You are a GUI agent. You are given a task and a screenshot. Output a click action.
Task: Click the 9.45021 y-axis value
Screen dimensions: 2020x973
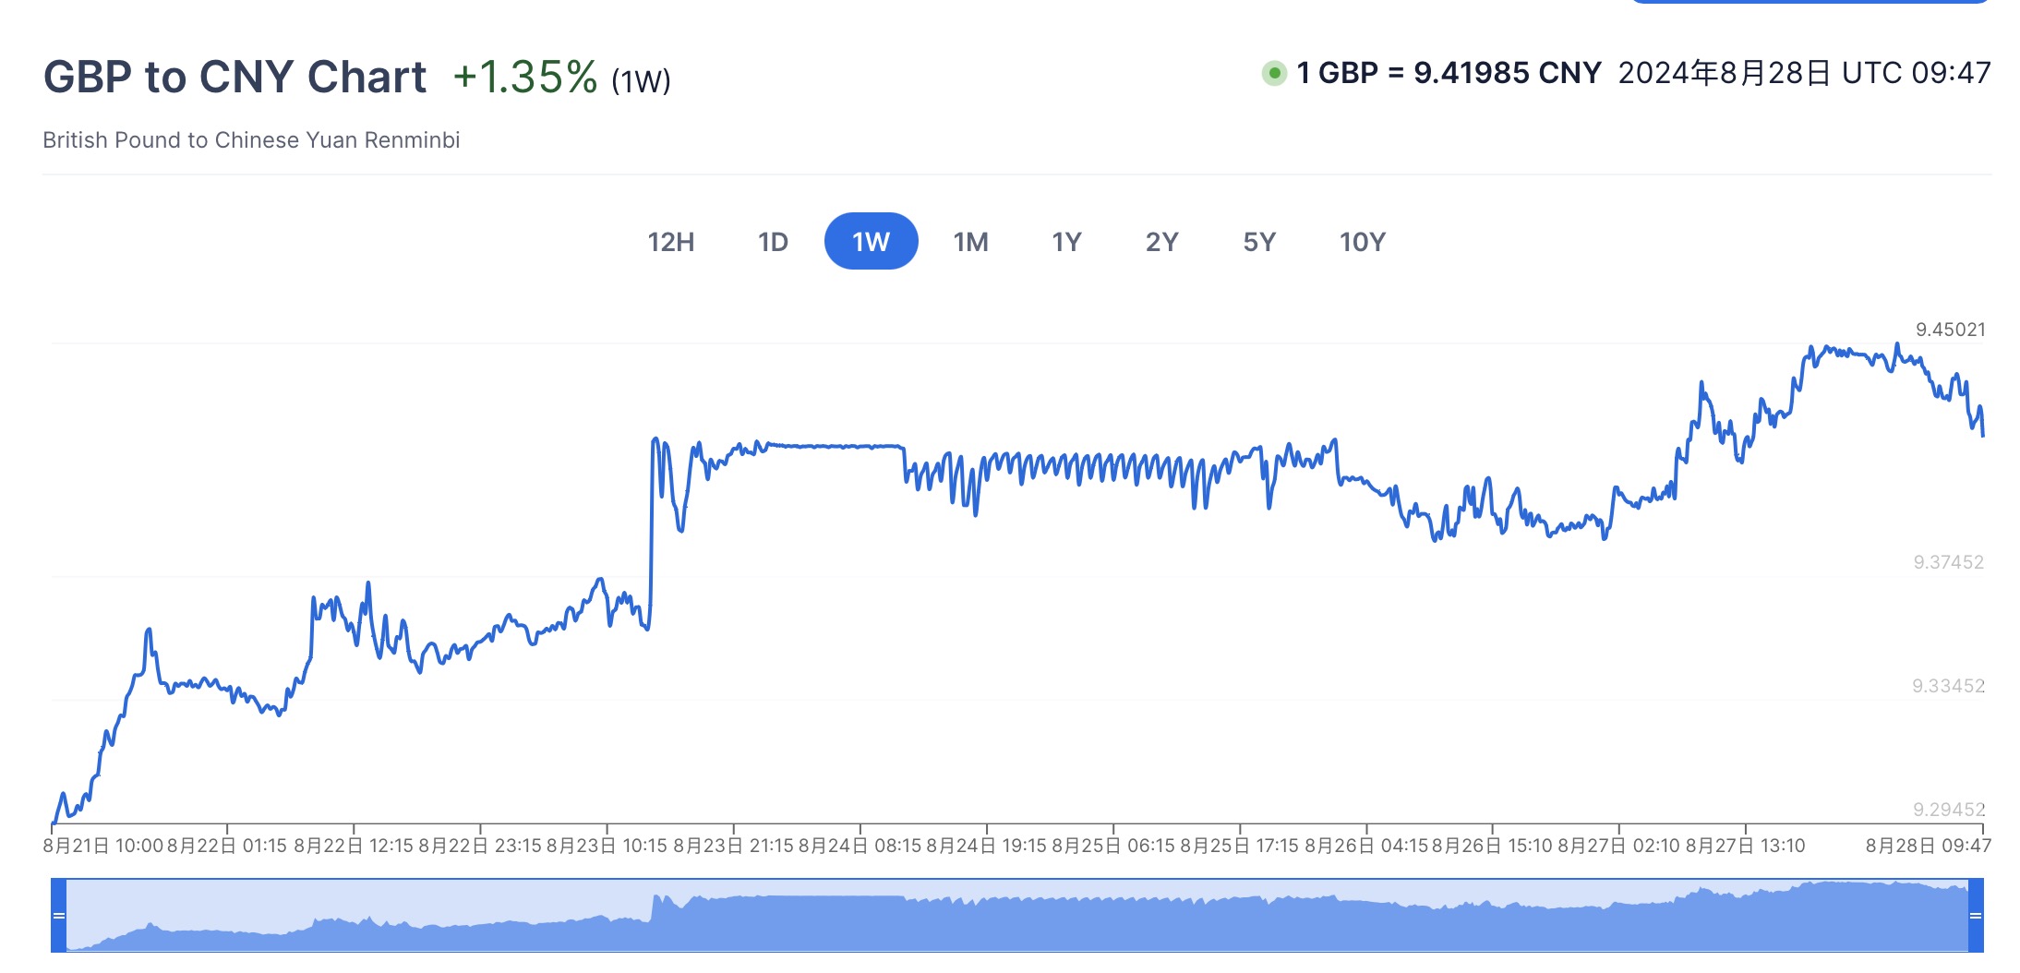click(x=1950, y=330)
